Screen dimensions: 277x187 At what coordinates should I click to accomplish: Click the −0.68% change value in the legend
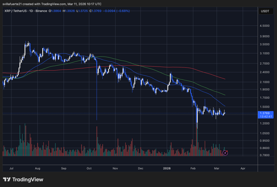123,11
